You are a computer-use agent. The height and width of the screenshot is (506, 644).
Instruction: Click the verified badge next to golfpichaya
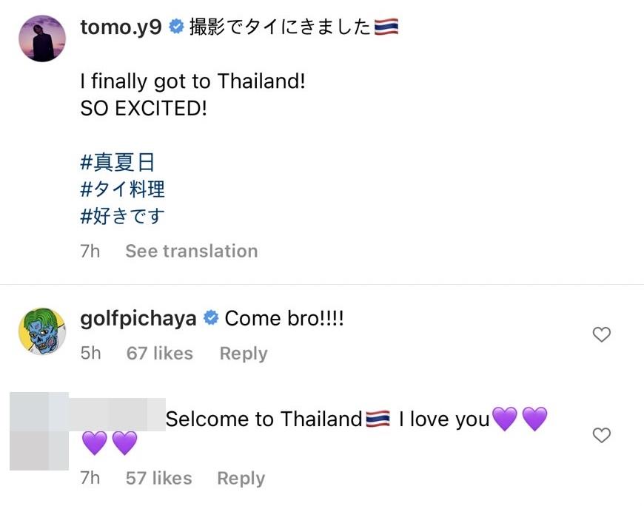pyautogui.click(x=211, y=319)
